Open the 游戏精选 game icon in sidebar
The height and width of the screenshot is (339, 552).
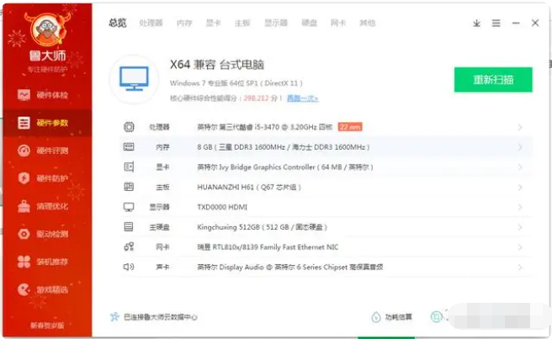point(24,289)
